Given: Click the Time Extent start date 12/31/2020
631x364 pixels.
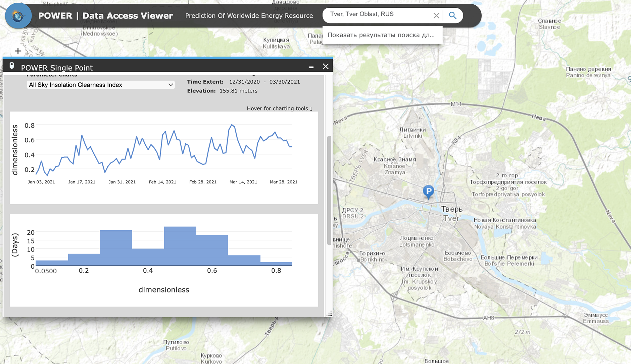Looking at the screenshot, I should (244, 82).
